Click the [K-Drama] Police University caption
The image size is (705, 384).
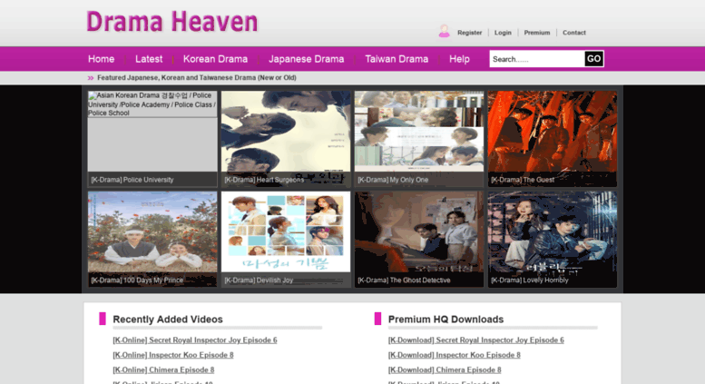click(x=132, y=180)
